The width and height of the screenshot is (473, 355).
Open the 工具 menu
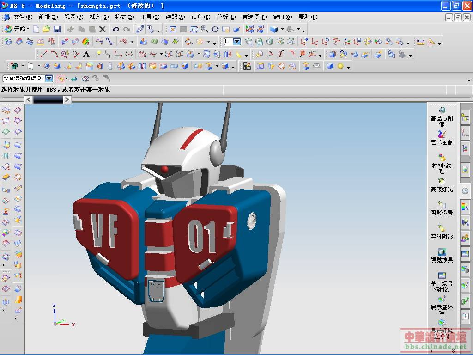[x=150, y=17]
